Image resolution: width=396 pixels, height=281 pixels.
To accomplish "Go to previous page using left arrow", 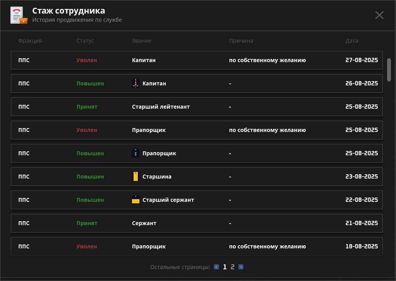I will (216, 267).
